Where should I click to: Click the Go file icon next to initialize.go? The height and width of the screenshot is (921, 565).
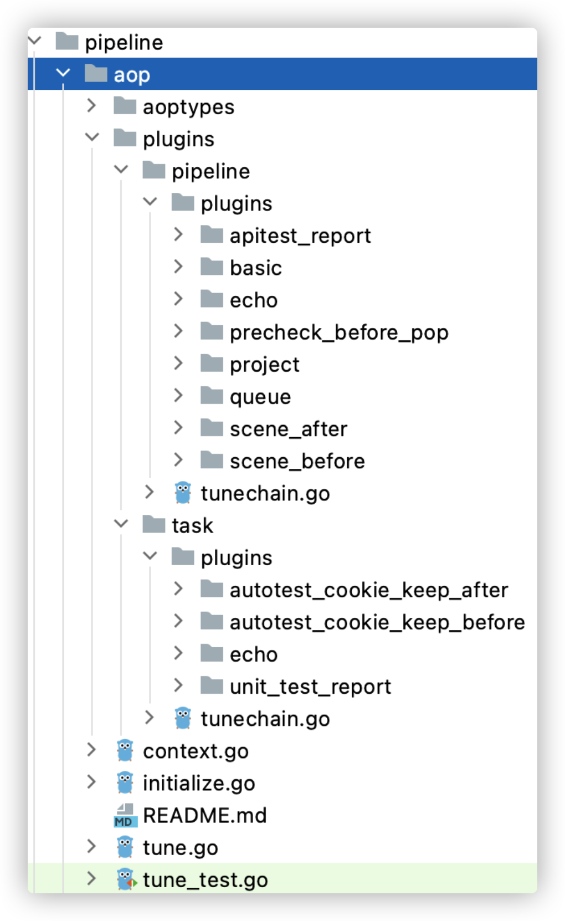tap(125, 783)
